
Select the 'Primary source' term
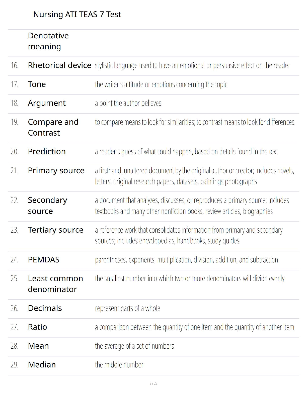[56, 170]
